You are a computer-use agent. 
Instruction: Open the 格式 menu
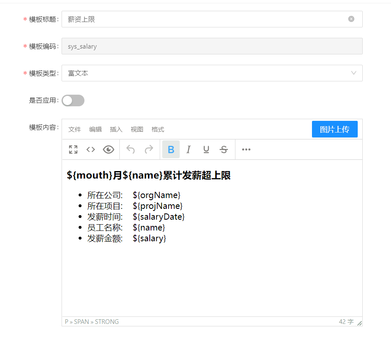158,130
